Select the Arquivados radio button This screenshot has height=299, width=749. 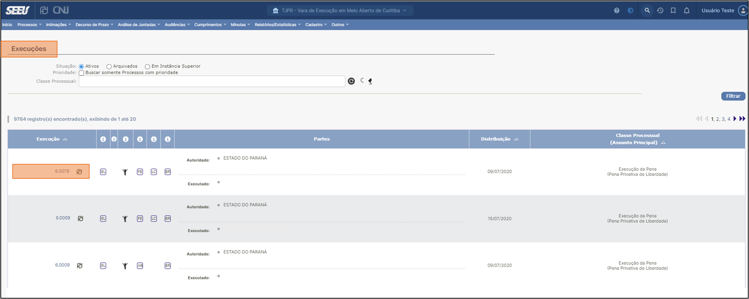[109, 66]
